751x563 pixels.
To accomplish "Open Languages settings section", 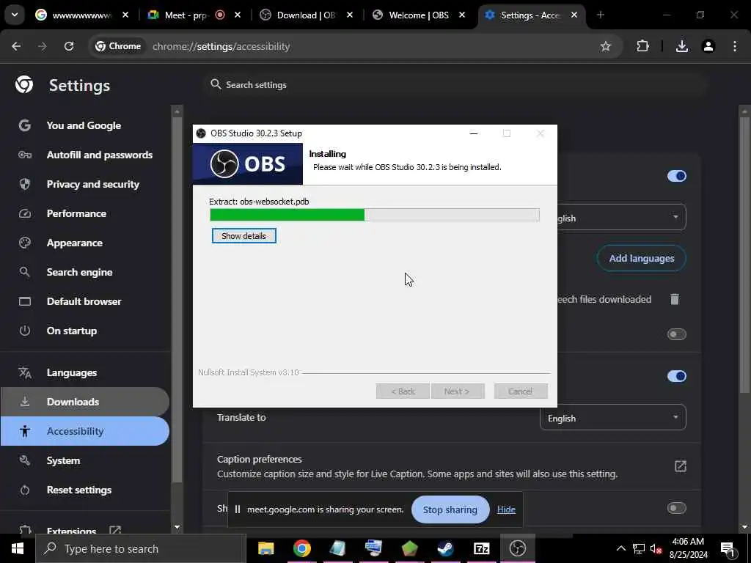I will 72,372.
